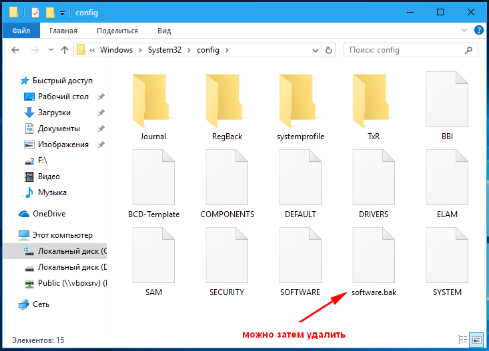Select the SYSTEM file
This screenshot has width=489, height=351.
(447, 262)
